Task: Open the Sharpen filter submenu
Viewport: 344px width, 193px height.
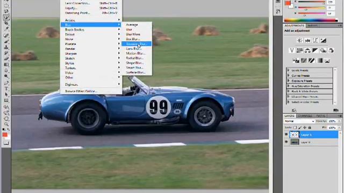Action: tap(91, 54)
